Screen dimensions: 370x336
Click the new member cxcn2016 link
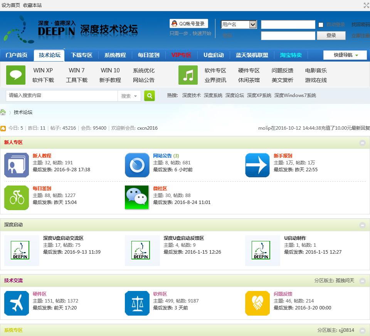click(x=148, y=128)
